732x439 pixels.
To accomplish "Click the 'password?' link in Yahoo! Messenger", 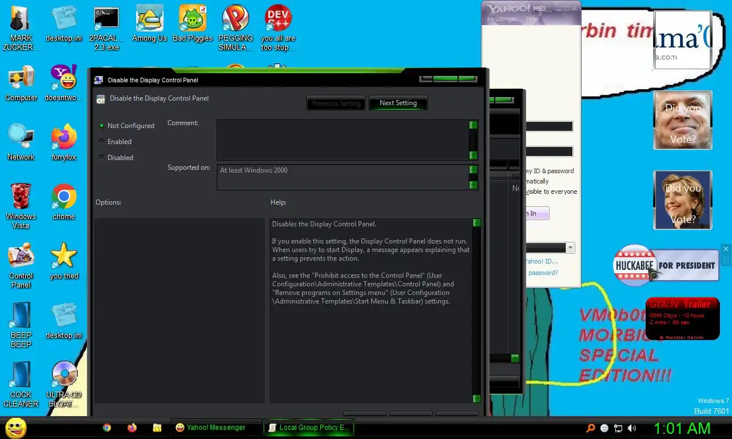I will point(543,273).
